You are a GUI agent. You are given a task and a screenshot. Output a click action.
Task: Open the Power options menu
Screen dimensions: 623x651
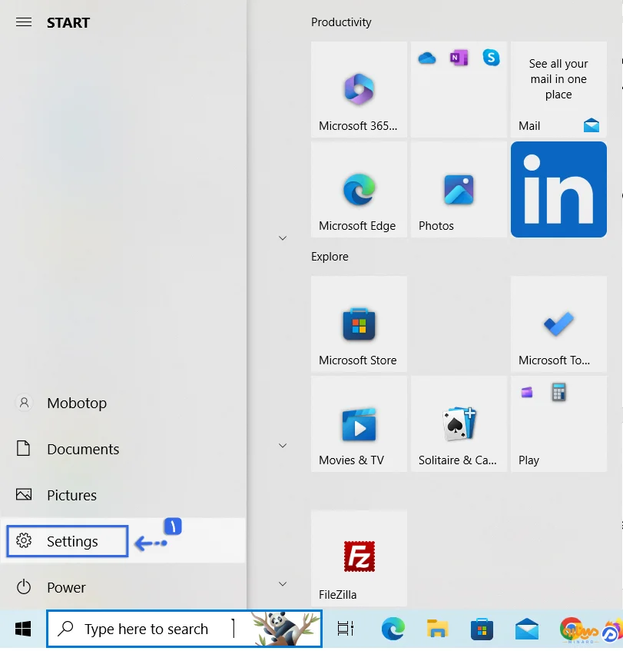[123, 587]
